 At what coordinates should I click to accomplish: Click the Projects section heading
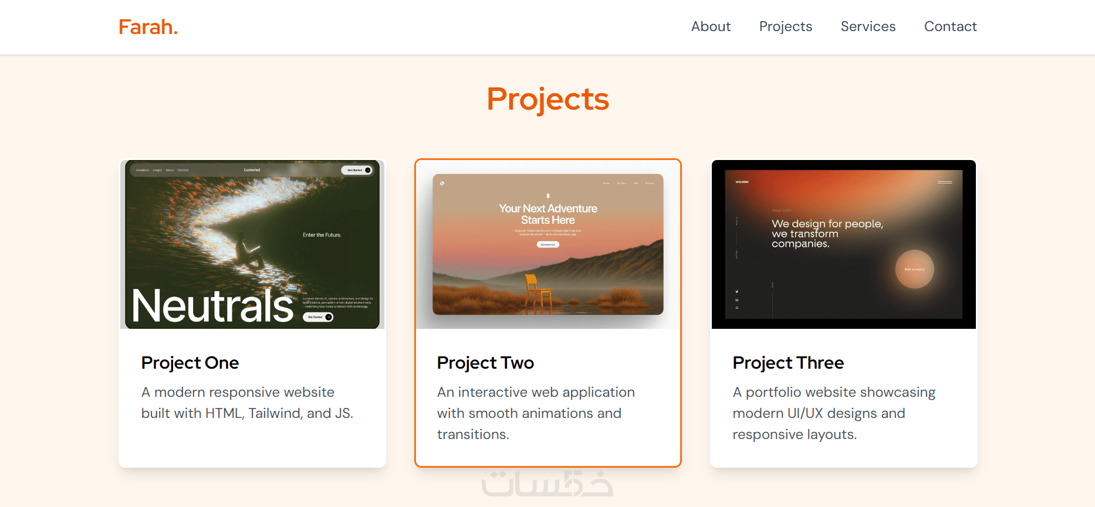pos(547,99)
